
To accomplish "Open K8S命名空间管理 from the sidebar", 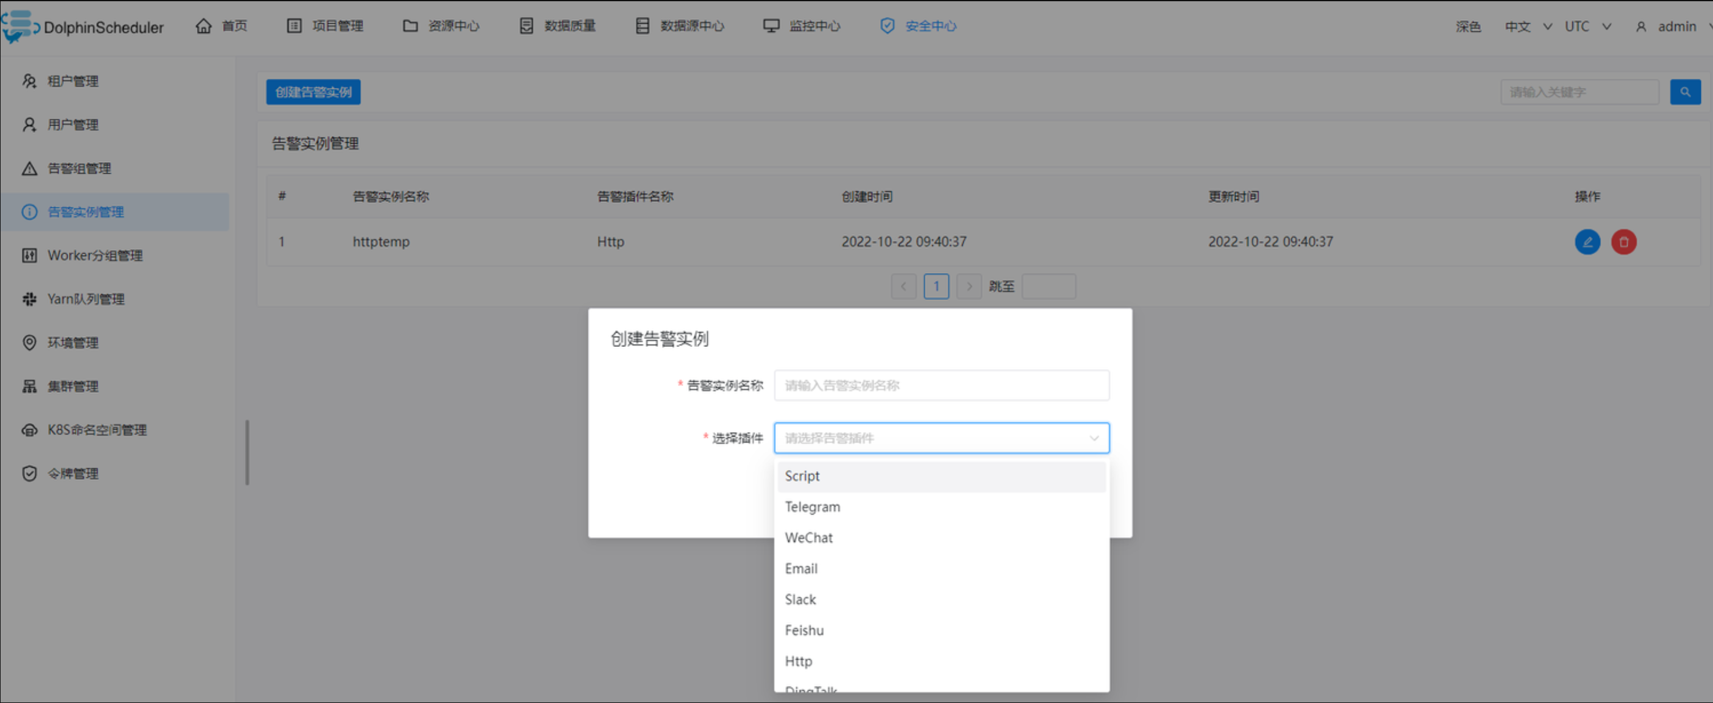I will coord(96,430).
